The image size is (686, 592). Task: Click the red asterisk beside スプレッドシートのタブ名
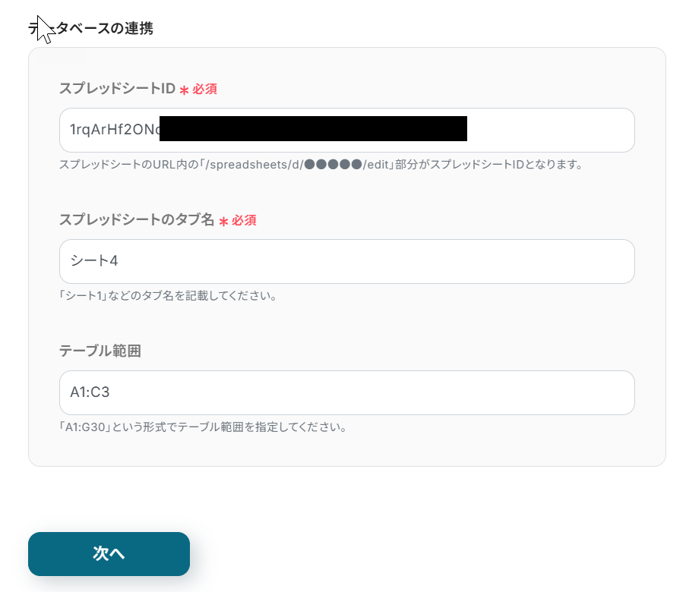pos(223,222)
